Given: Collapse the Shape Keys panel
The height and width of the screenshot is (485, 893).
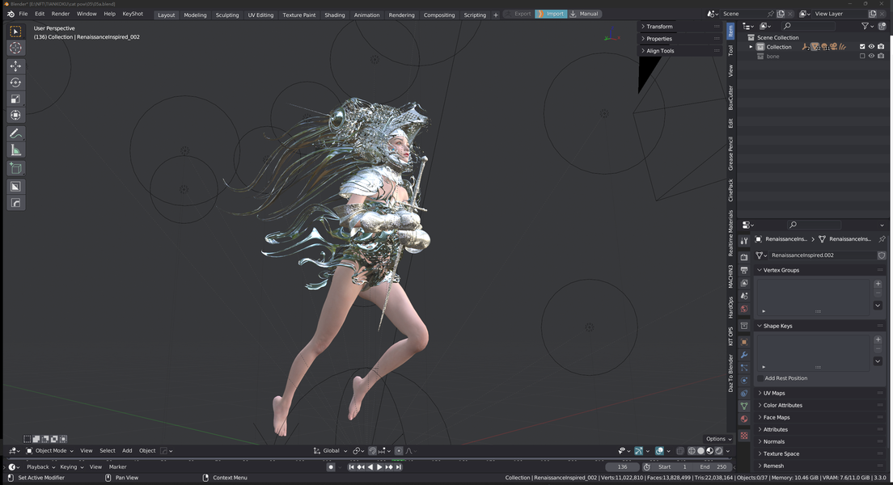Looking at the screenshot, I should [x=777, y=326].
